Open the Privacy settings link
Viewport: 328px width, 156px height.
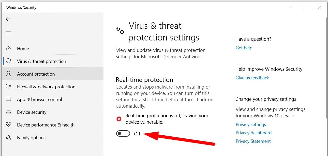click(251, 124)
